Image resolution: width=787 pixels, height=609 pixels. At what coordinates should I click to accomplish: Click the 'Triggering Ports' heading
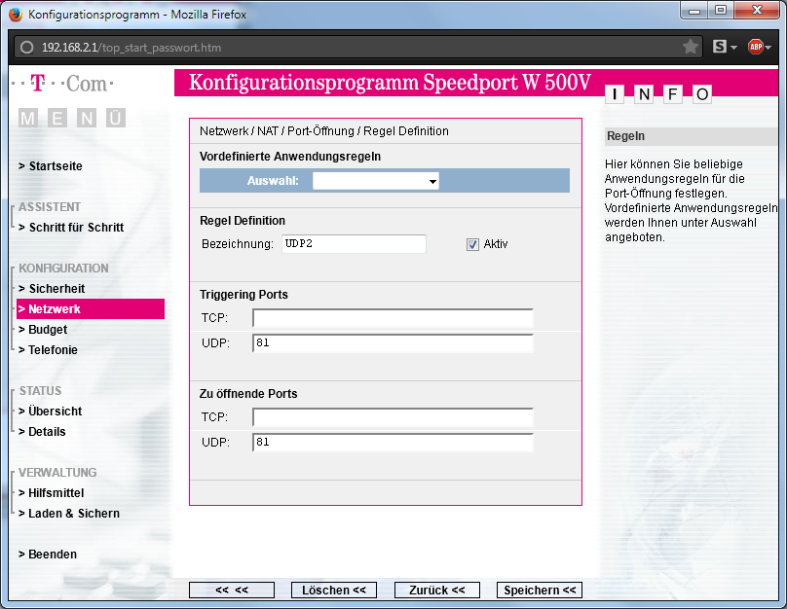pyautogui.click(x=244, y=294)
